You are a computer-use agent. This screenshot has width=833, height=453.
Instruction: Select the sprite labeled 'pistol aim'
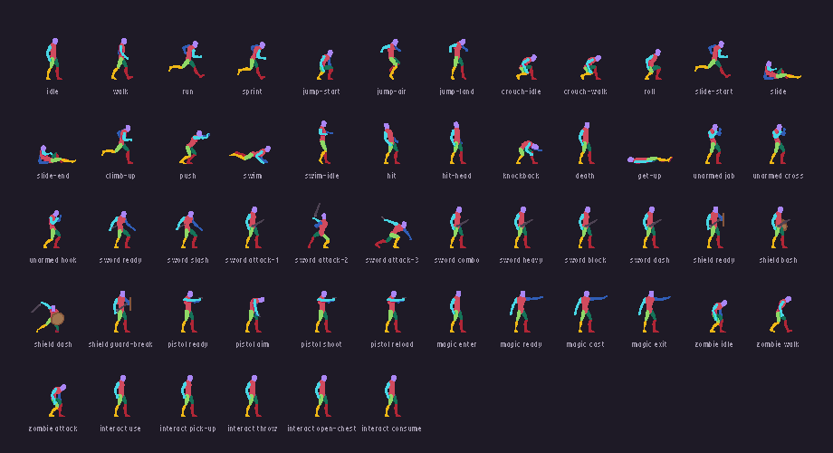point(254,314)
